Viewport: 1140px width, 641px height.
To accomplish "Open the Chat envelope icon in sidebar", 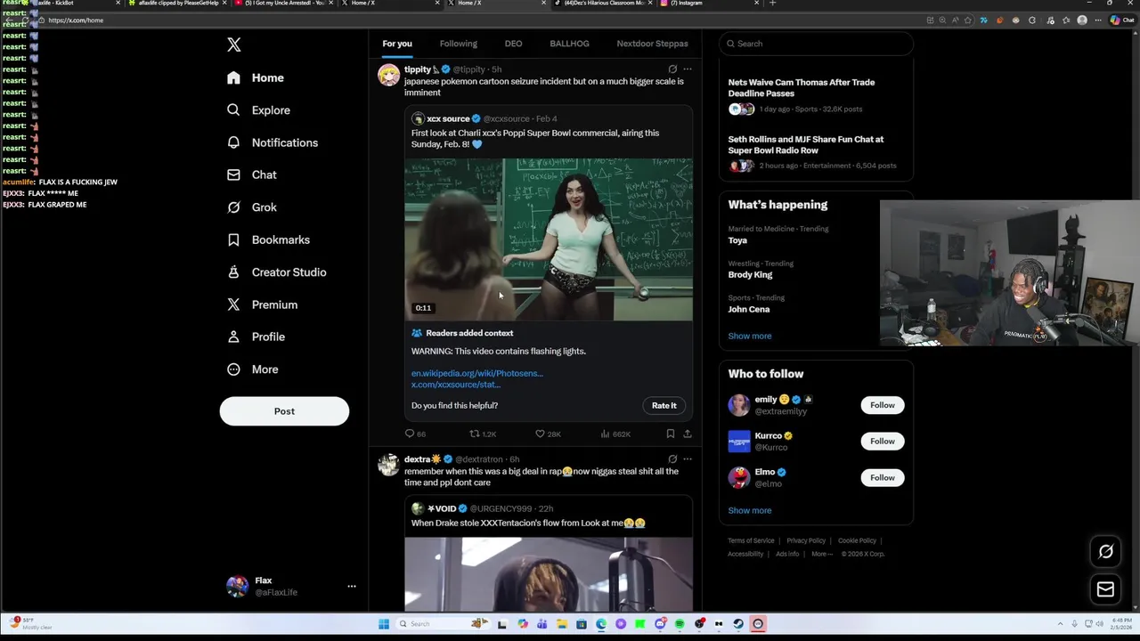I will (x=233, y=174).
